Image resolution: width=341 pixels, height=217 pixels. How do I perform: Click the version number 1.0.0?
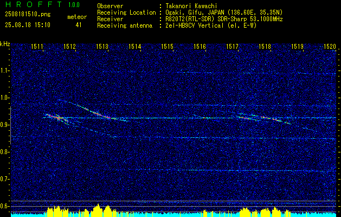pyautogui.click(x=74, y=5)
